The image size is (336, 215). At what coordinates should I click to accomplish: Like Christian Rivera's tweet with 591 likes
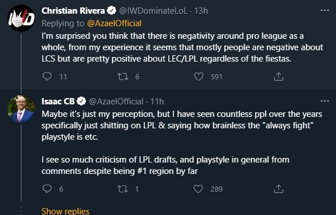199,76
